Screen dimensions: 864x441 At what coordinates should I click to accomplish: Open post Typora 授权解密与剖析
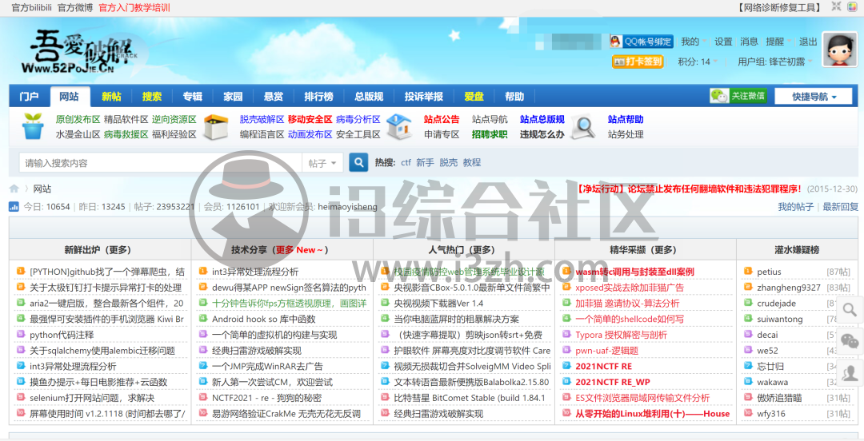[x=621, y=335]
